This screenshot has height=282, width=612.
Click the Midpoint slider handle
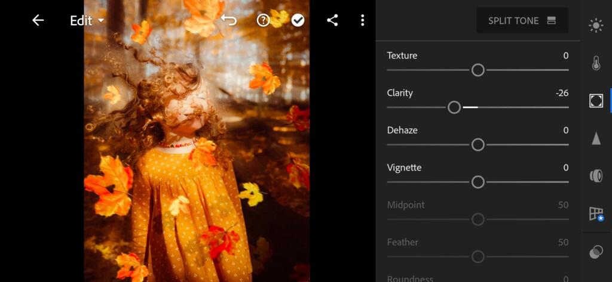(478, 219)
